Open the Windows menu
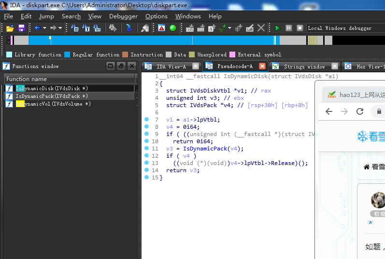This screenshot has height=259, width=385. point(188,16)
